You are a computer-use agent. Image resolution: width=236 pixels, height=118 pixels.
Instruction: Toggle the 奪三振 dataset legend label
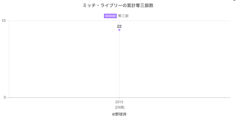pos(123,16)
